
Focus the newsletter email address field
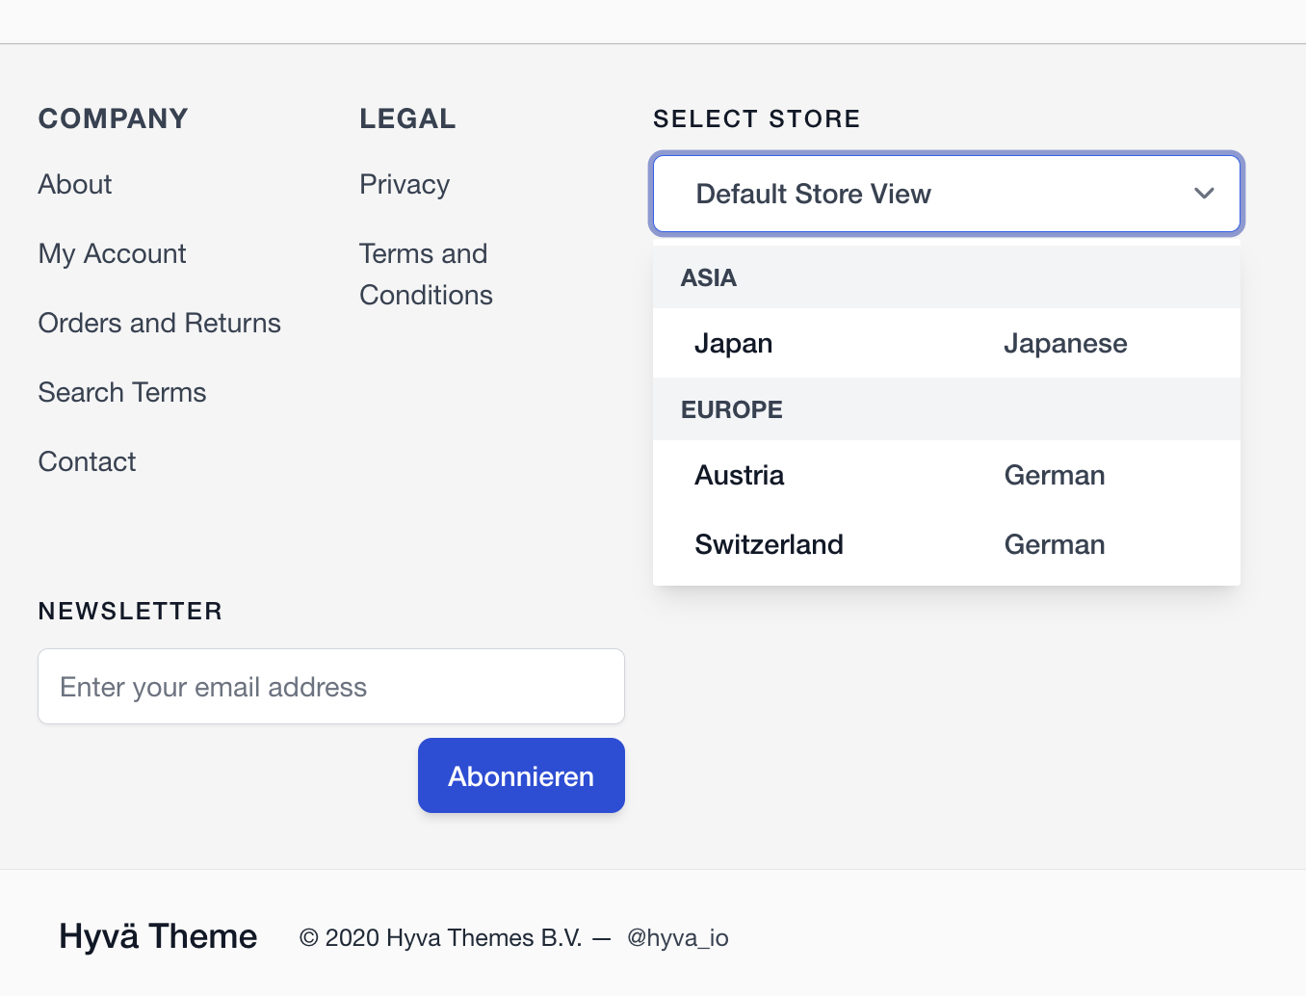point(331,686)
